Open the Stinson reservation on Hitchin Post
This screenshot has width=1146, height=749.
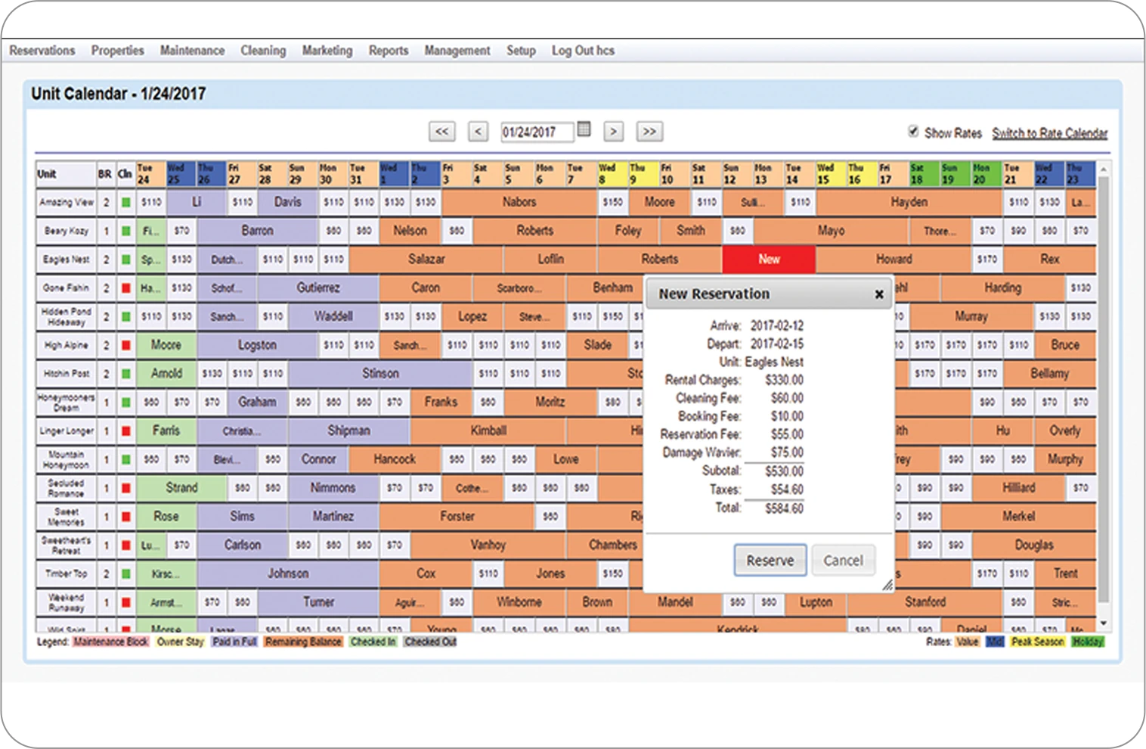tap(380, 374)
